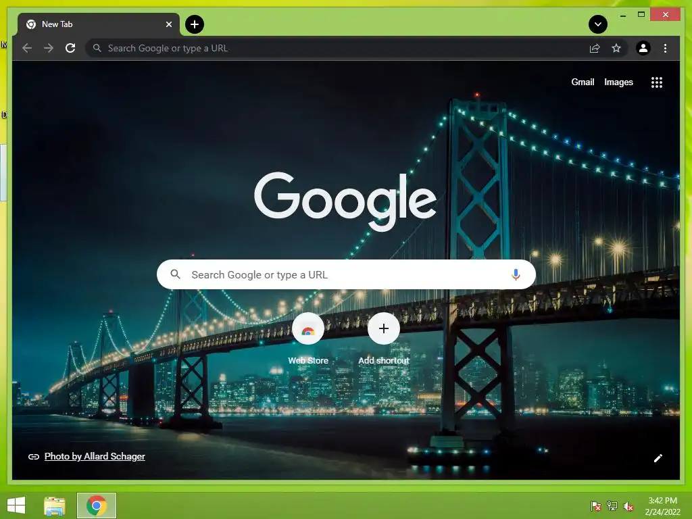Open Chrome three-dot menu
The width and height of the screenshot is (692, 519).
pyautogui.click(x=665, y=48)
